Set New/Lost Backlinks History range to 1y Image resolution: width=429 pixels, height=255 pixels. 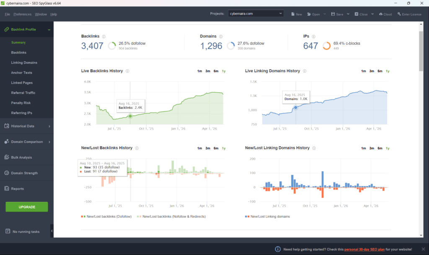[x=224, y=148]
